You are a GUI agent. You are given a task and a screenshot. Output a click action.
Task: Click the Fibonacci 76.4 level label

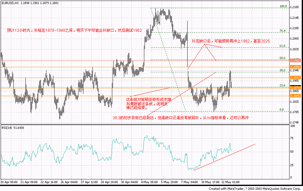pyautogui.click(x=283, y=31)
